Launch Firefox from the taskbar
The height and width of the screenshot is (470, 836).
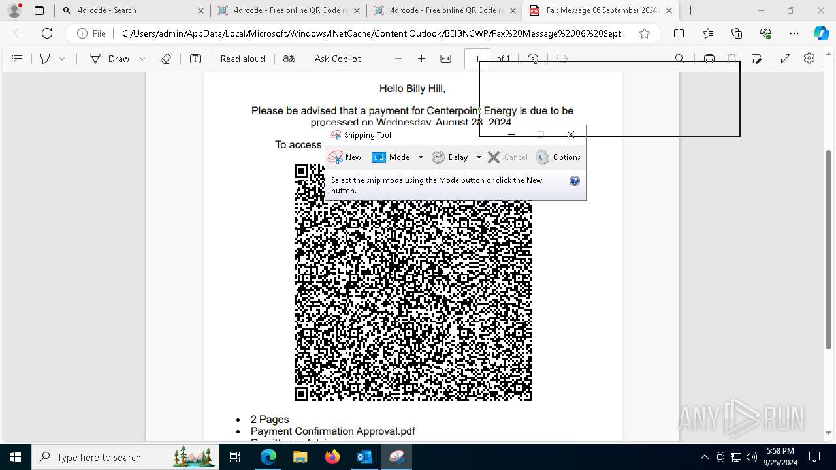click(x=332, y=457)
